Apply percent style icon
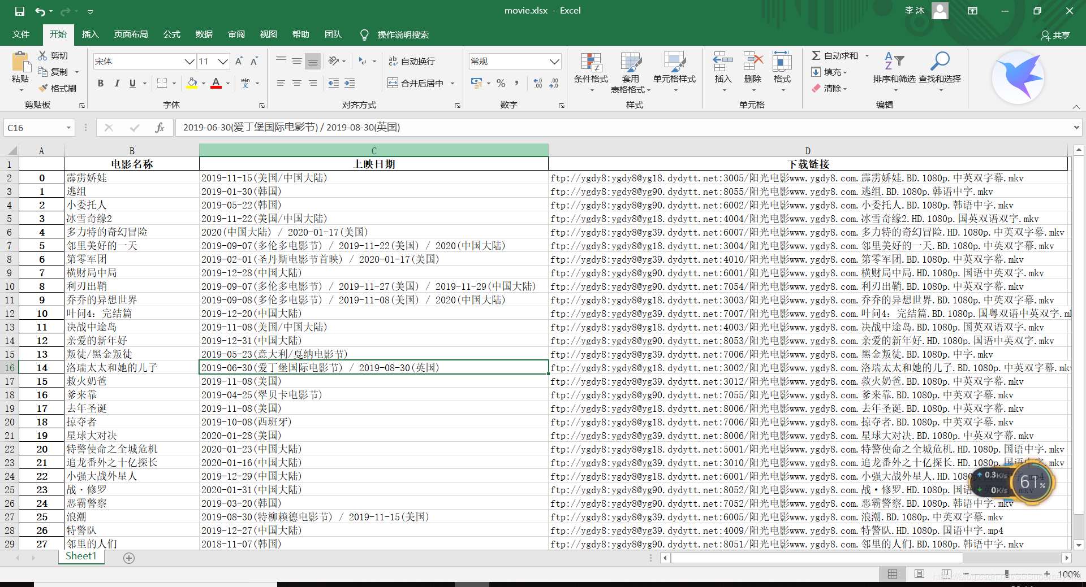Screen dimensions: 1086x587 [501, 83]
